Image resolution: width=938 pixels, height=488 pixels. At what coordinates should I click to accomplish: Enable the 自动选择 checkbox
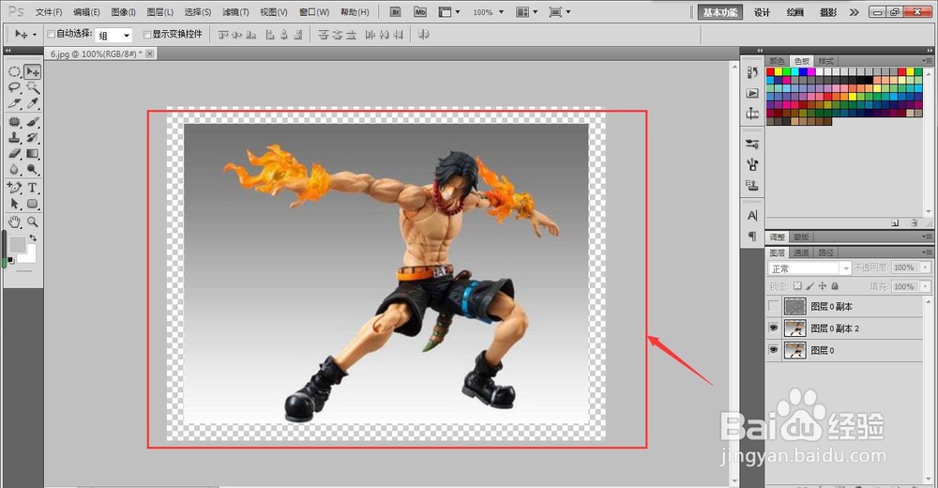tap(51, 34)
